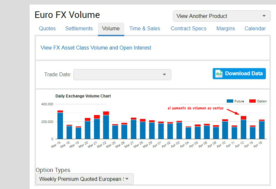
Task: Select the Volume tab
Action: [x=111, y=29]
